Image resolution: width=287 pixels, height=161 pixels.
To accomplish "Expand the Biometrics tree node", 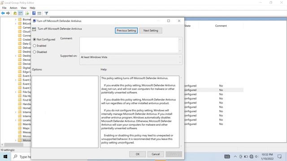I will (16, 19).
